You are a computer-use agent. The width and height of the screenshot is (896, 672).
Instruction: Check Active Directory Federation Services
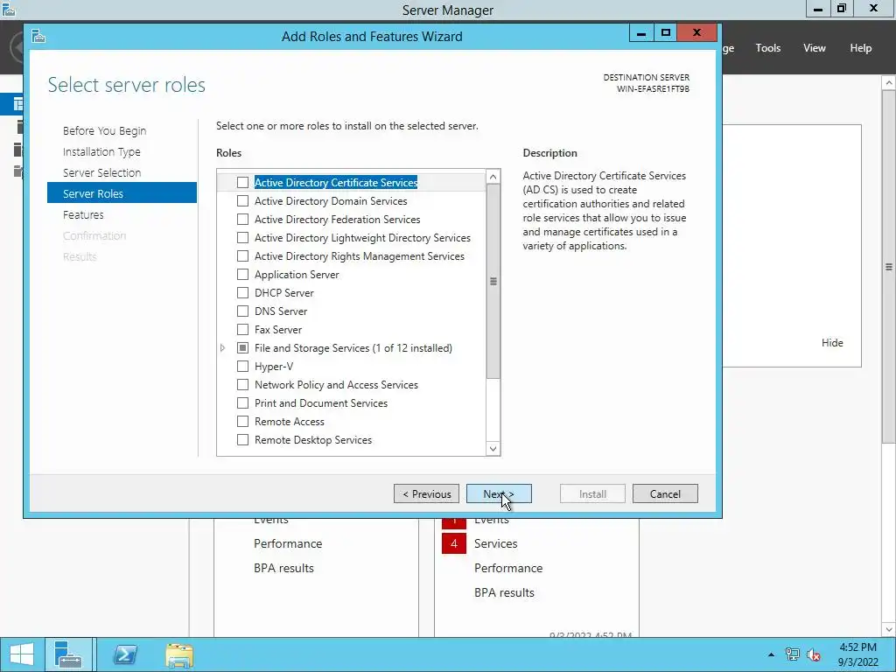(x=243, y=219)
